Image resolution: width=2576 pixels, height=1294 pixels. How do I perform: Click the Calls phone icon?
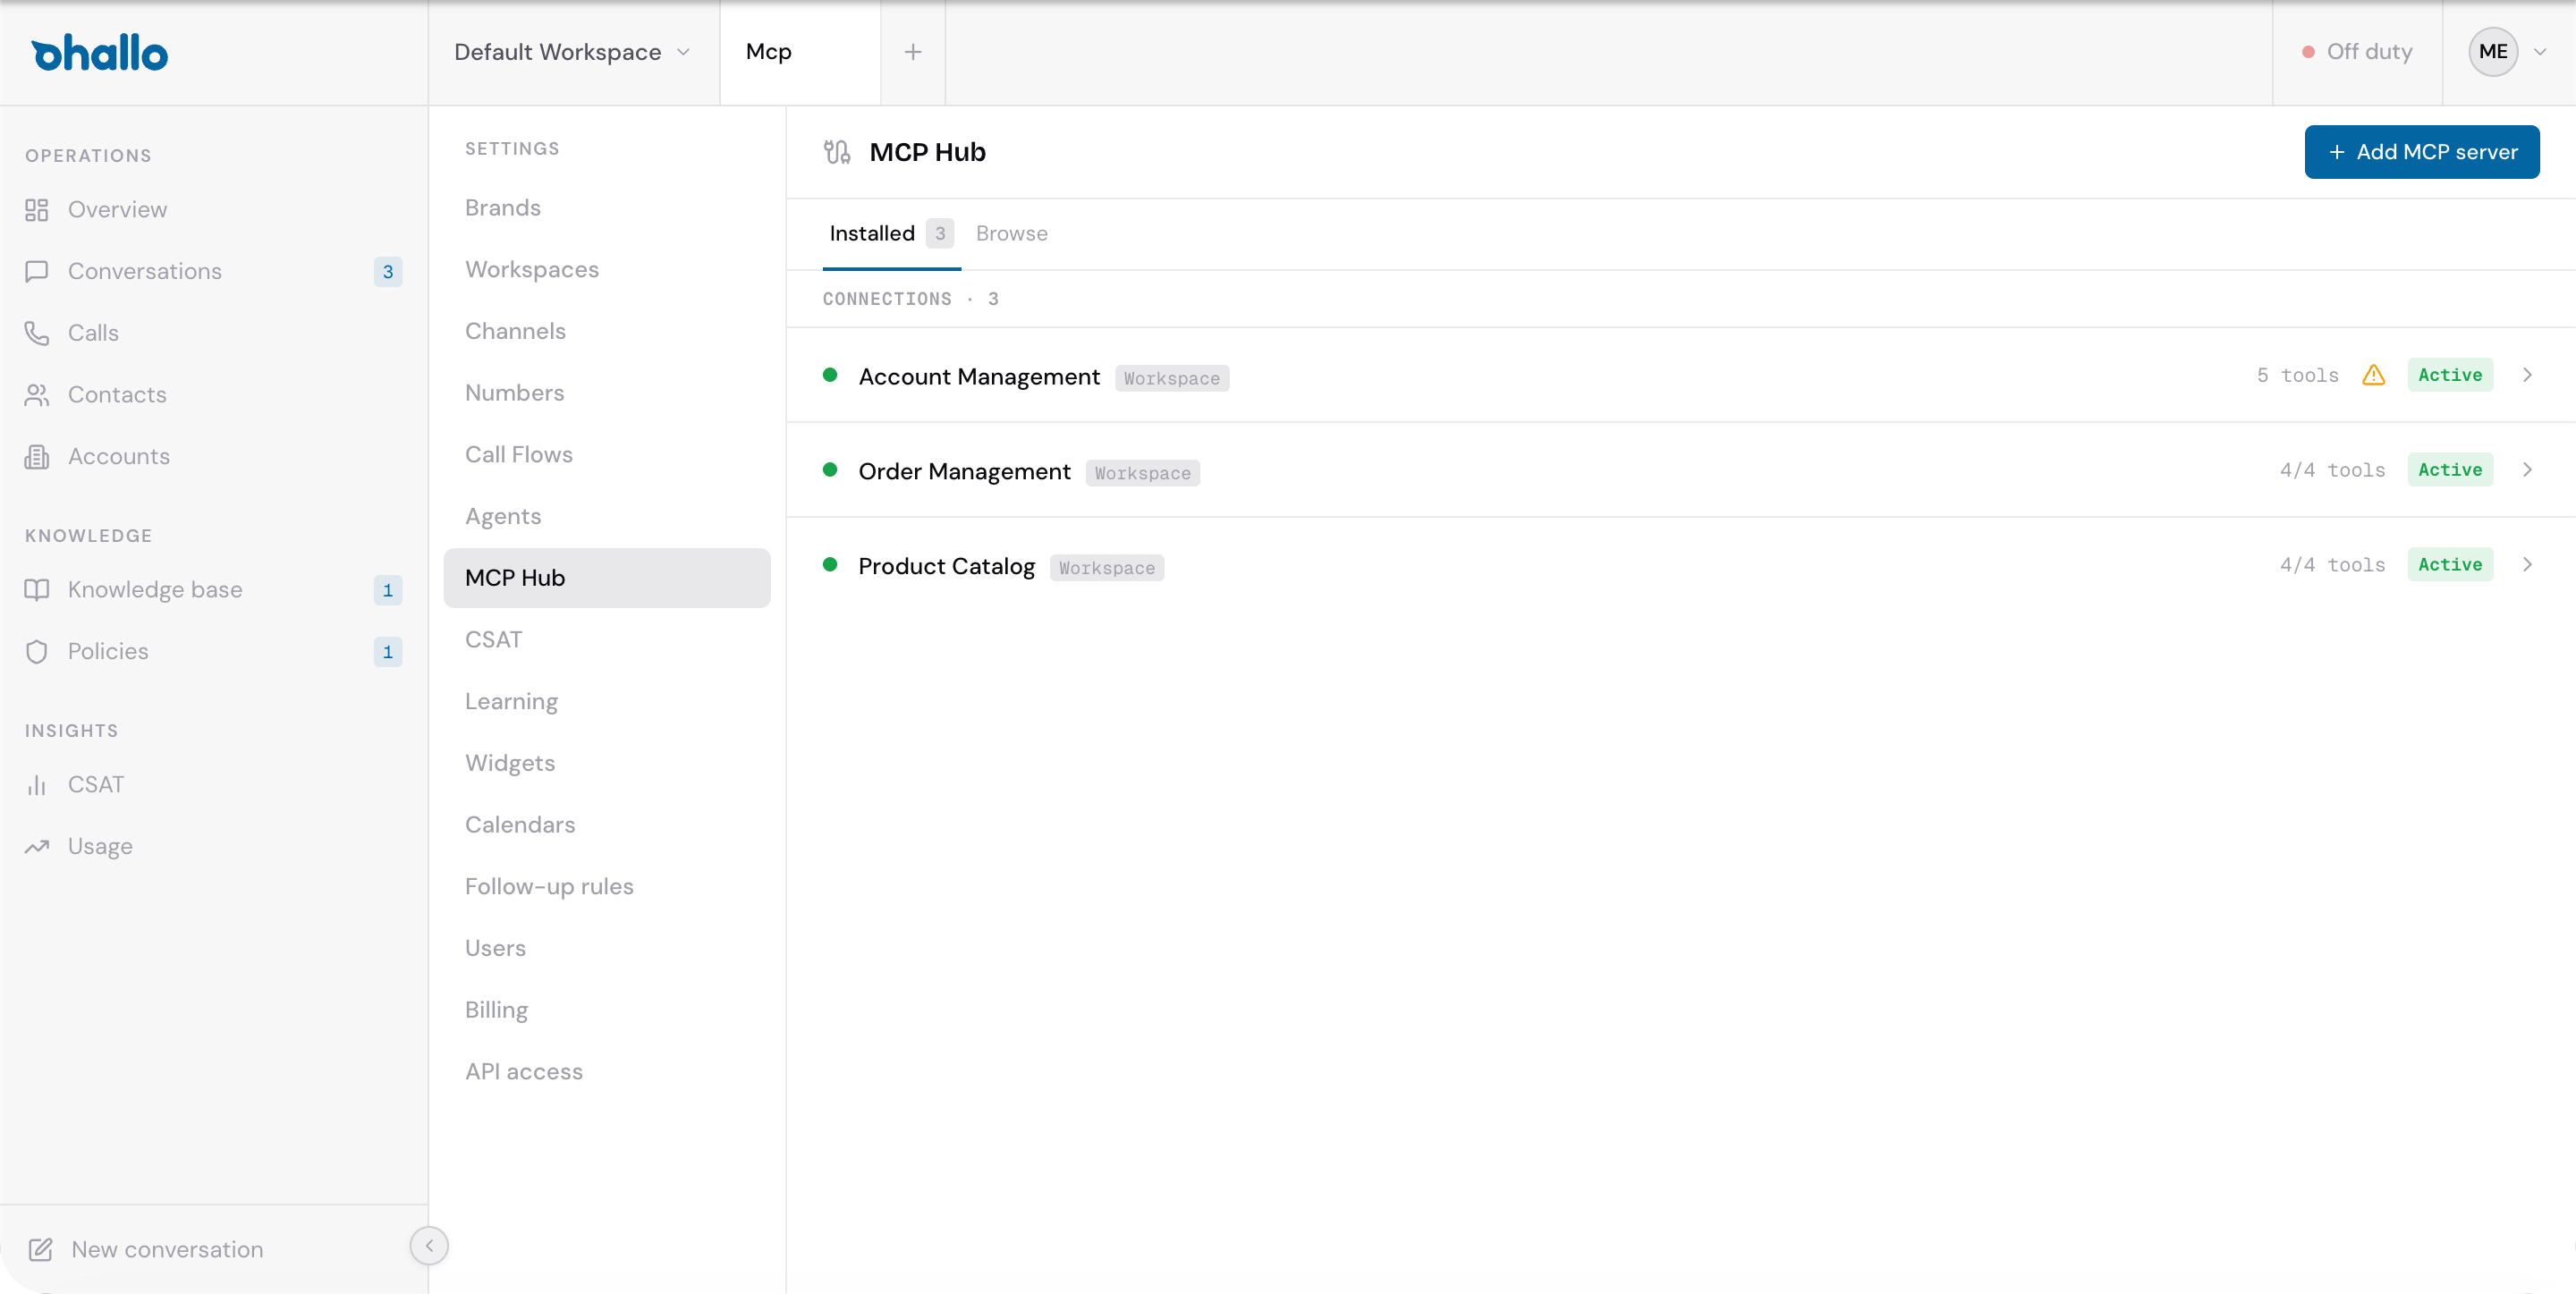pos(37,333)
